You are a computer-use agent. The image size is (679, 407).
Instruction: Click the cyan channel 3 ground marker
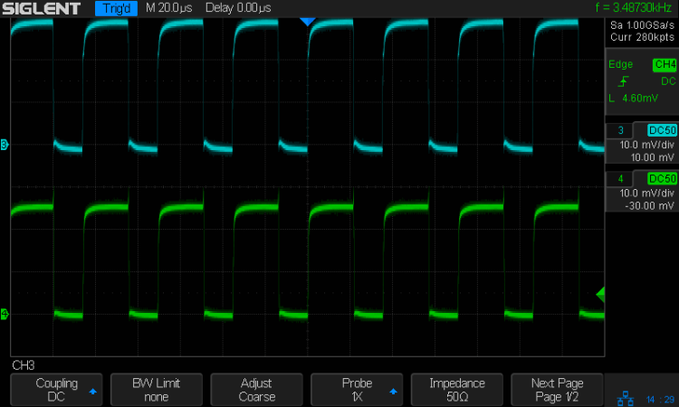[x=5, y=145]
